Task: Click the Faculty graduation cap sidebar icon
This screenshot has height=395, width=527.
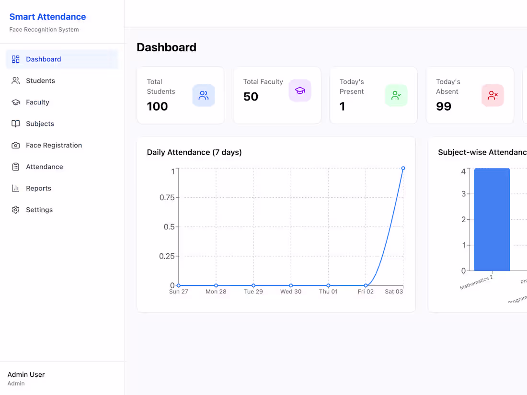Action: [x=15, y=102]
